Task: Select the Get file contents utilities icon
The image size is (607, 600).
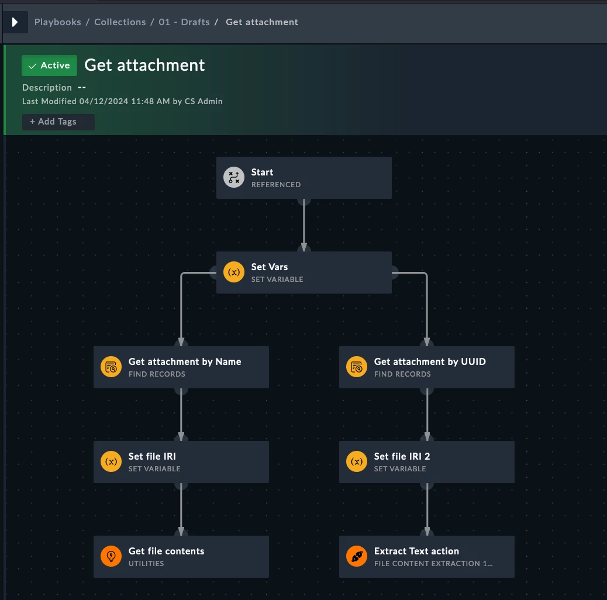Action: point(111,556)
